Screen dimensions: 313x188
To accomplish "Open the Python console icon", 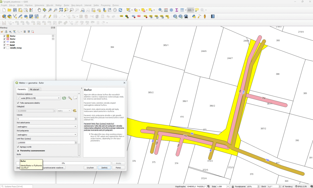I will 194,17.
